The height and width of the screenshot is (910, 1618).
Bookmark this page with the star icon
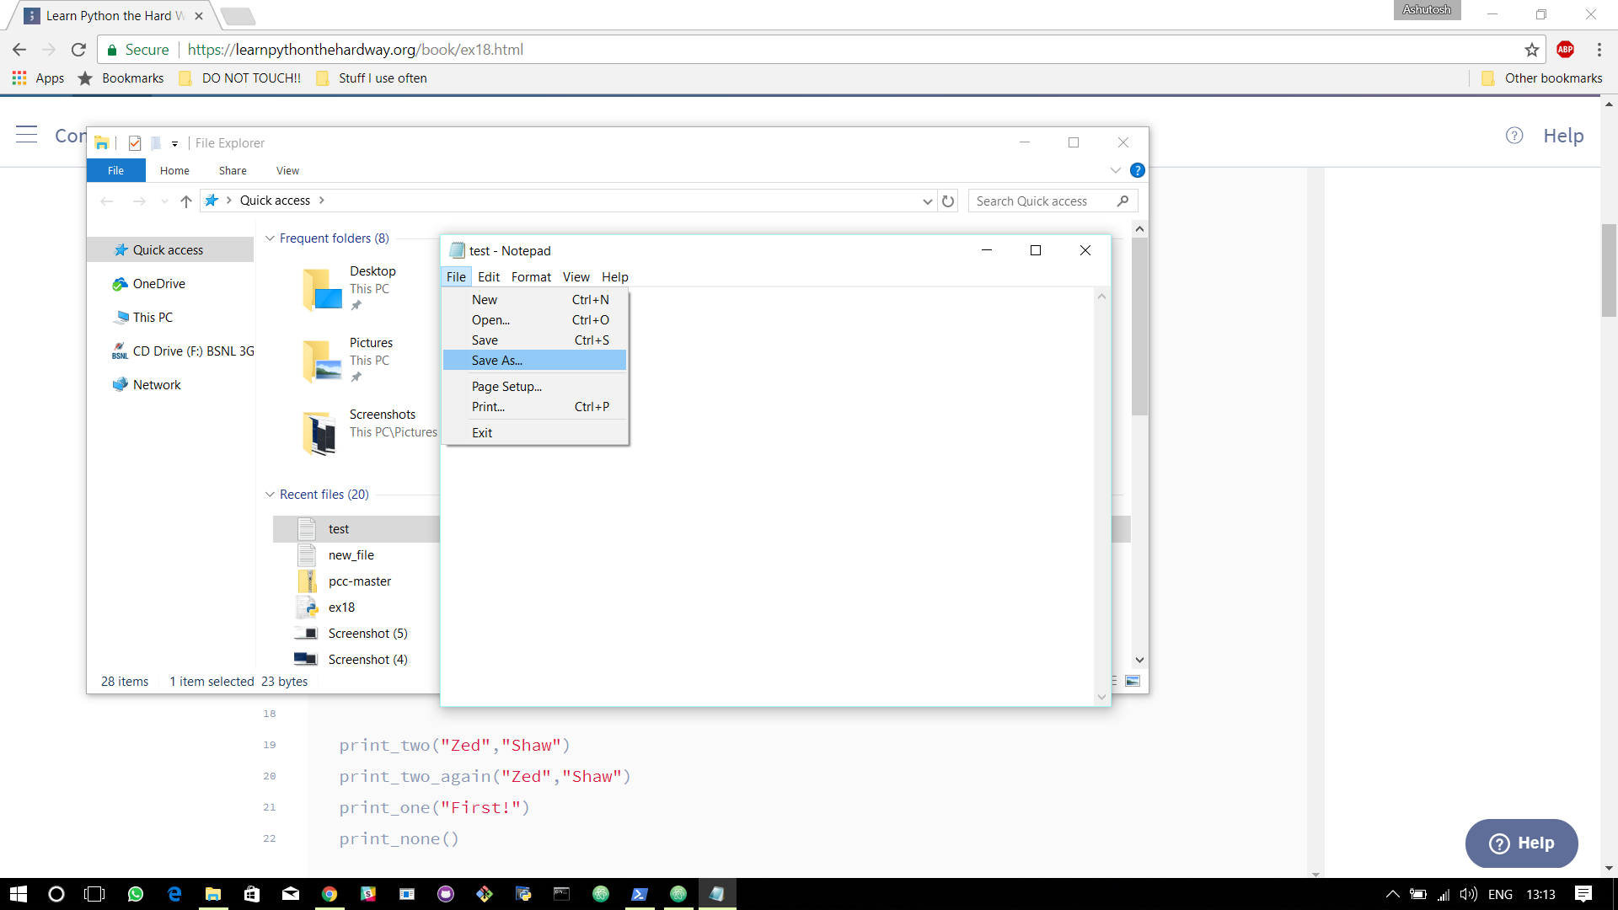(1531, 50)
